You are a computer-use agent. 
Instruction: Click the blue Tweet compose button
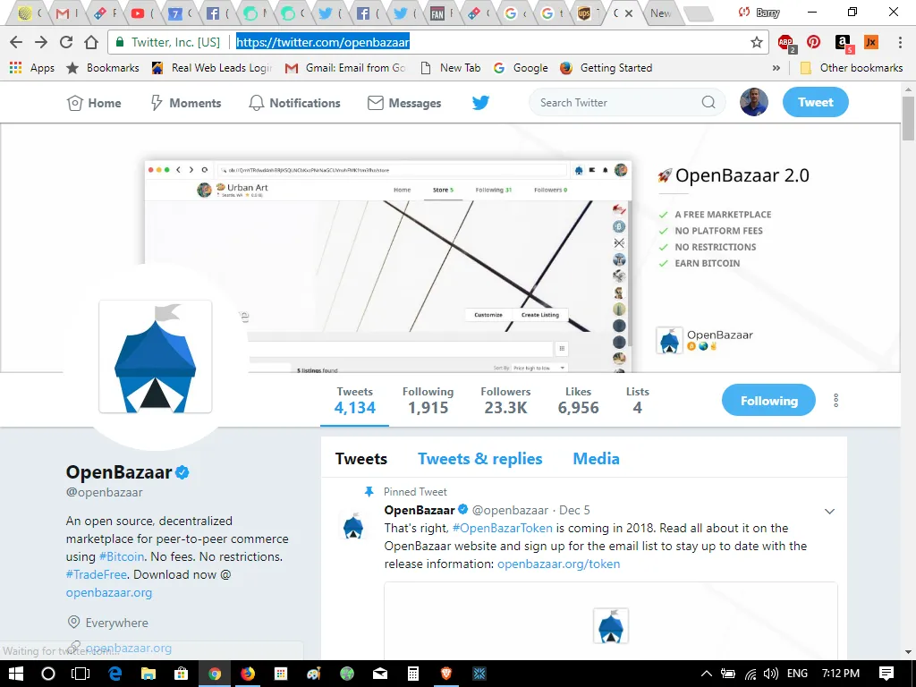click(x=816, y=102)
